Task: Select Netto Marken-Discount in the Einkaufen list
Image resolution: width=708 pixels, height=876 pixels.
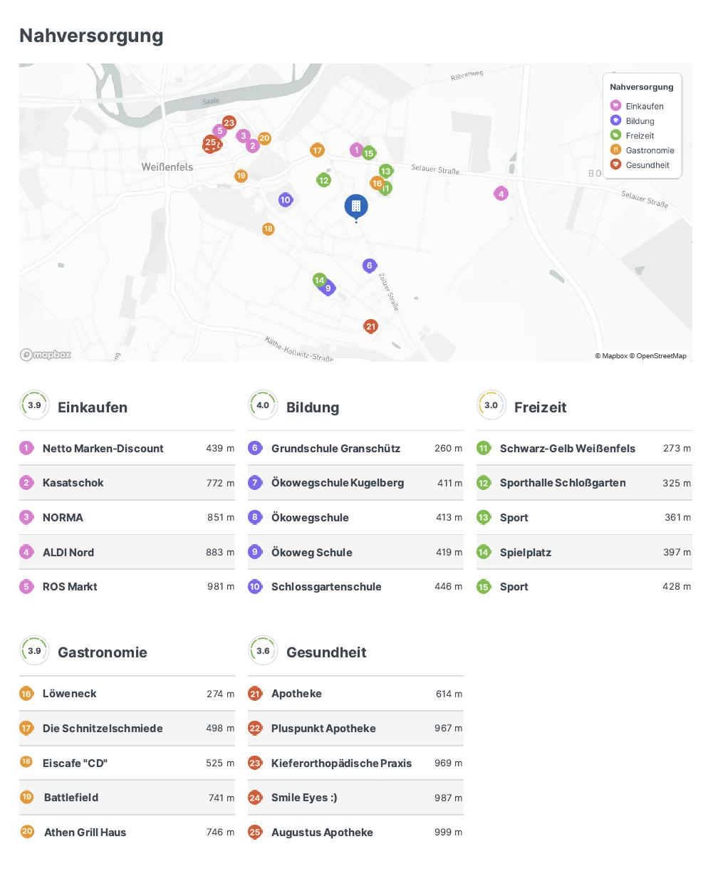Action: [103, 449]
